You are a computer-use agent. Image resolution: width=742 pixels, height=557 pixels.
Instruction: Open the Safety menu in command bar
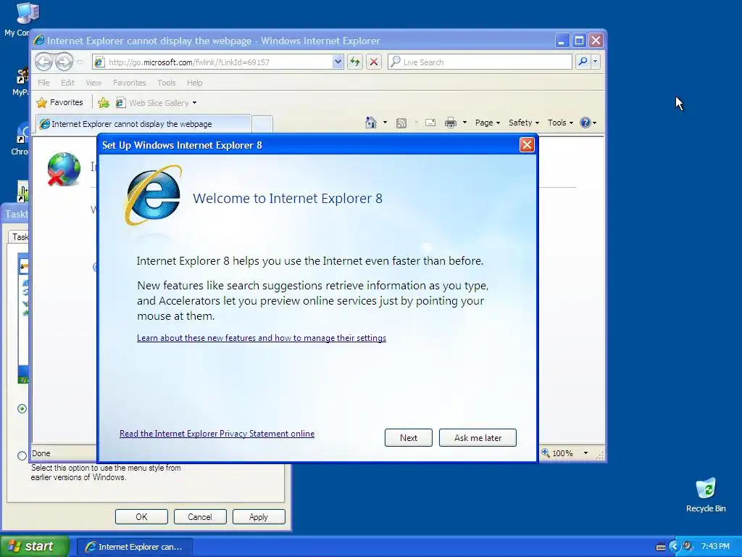click(x=523, y=123)
